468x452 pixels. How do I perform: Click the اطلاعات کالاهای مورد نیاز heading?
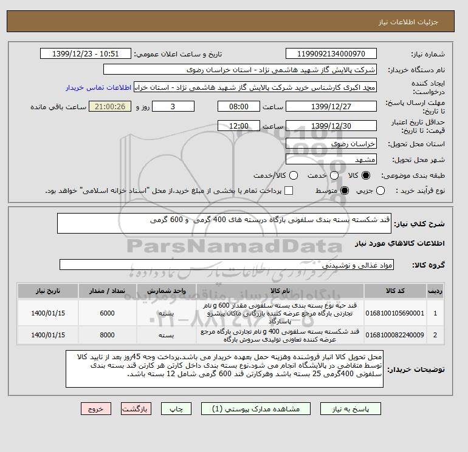[x=400, y=243]
